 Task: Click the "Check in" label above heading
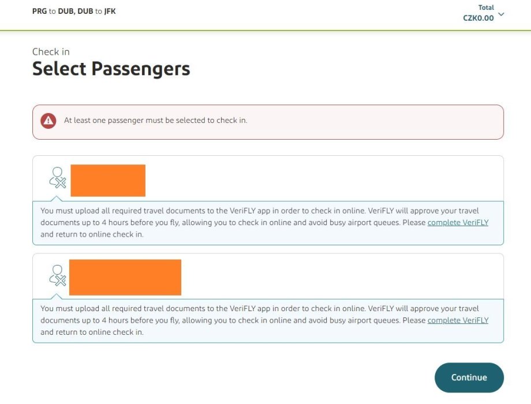51,52
